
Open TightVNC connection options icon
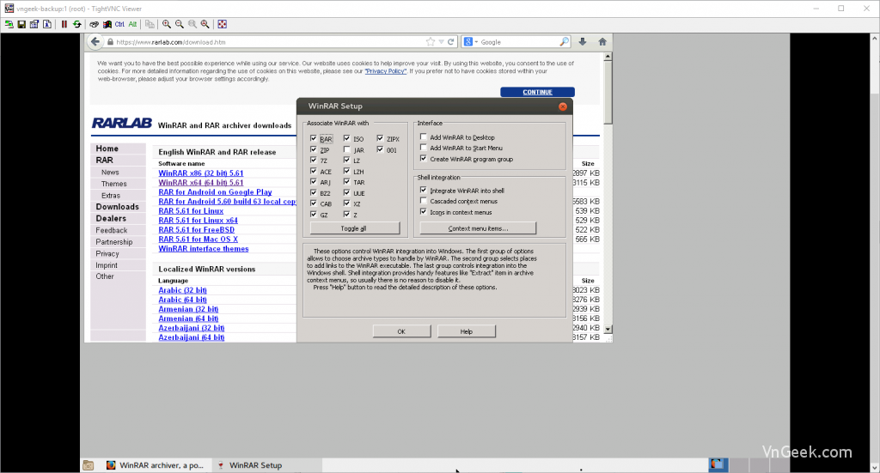(34, 24)
